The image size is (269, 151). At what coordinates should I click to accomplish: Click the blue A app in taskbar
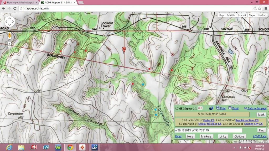(x=46, y=147)
